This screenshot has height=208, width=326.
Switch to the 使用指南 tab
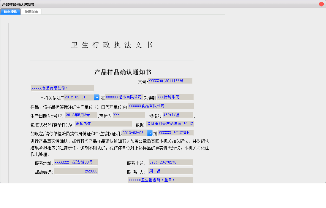click(31, 12)
